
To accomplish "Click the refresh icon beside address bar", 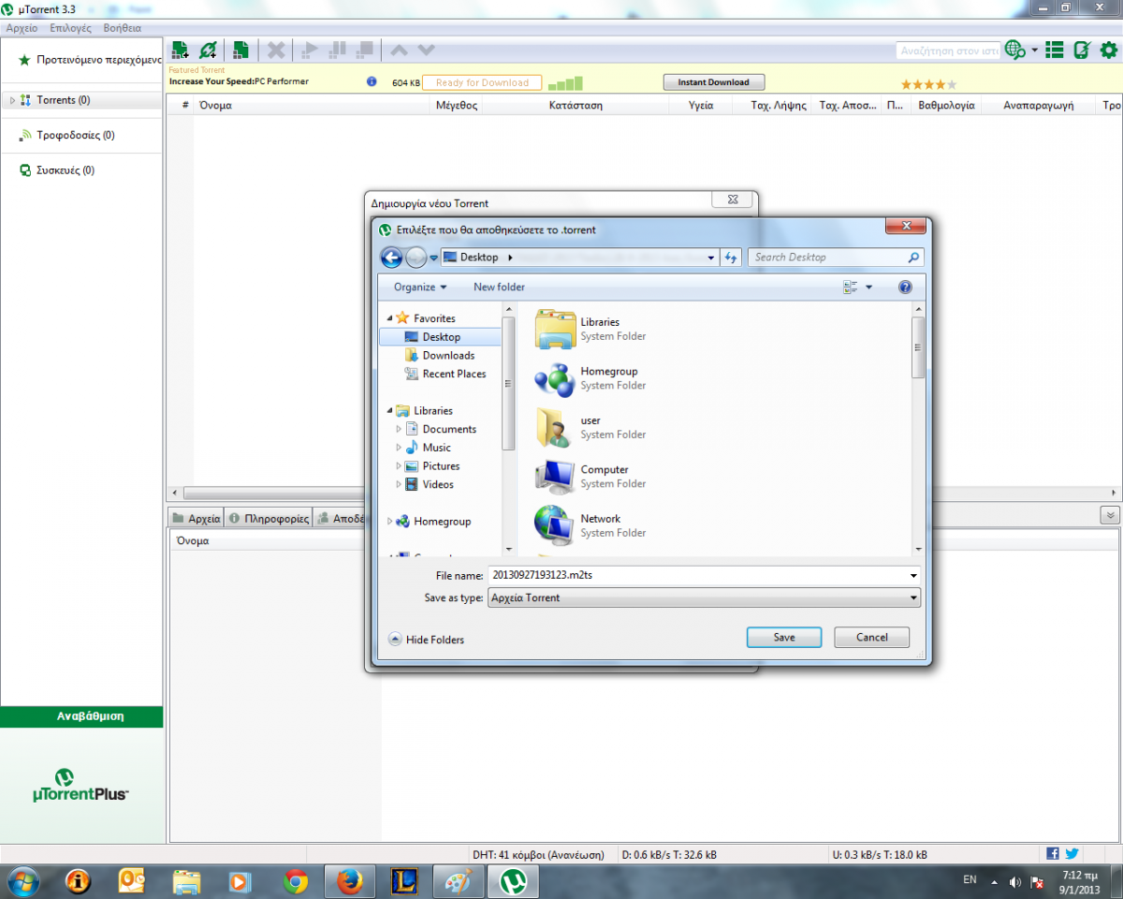I will (x=731, y=258).
